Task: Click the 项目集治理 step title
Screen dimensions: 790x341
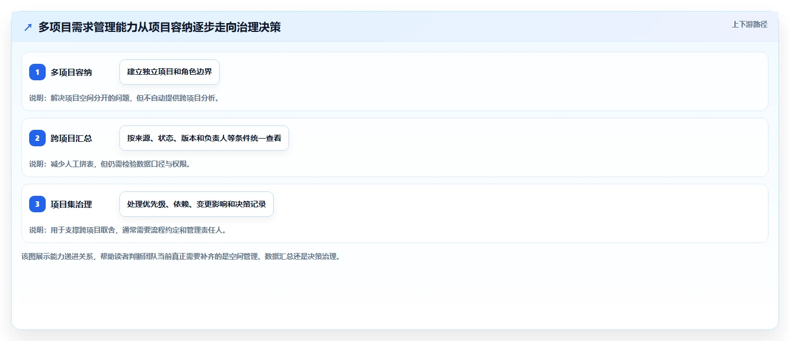Action: pos(72,204)
